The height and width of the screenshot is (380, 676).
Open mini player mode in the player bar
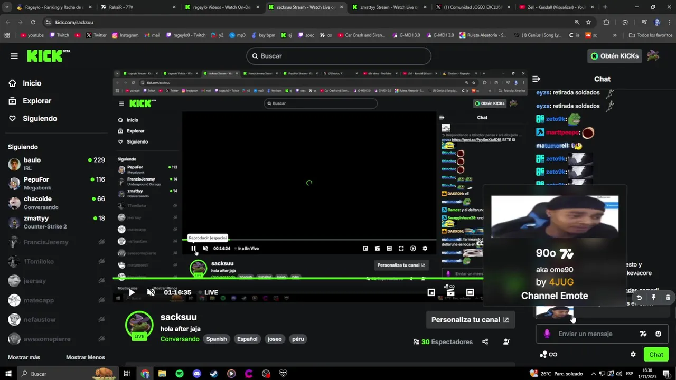(x=431, y=292)
